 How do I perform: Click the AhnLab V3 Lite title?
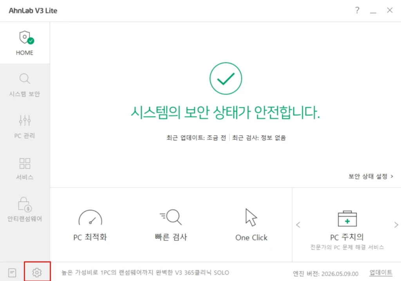(33, 11)
